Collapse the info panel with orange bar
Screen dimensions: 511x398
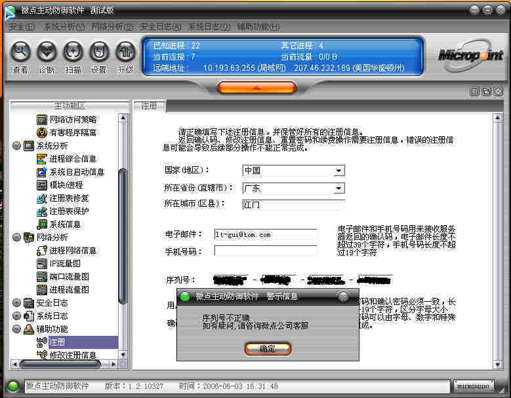pyautogui.click(x=256, y=88)
